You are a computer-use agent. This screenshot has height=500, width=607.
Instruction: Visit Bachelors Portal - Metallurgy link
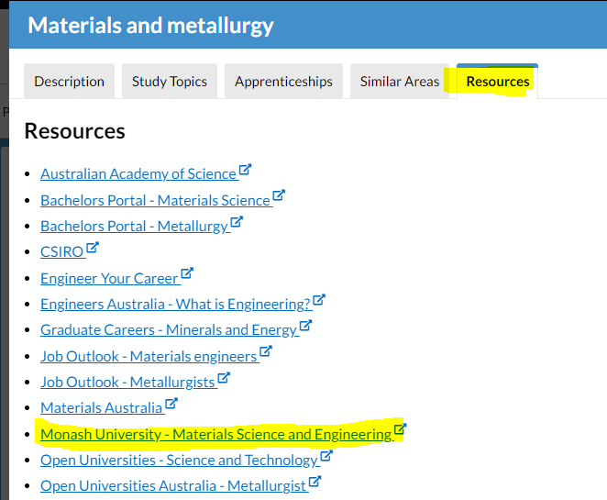(135, 227)
